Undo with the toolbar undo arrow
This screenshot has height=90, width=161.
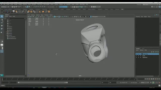18,7
